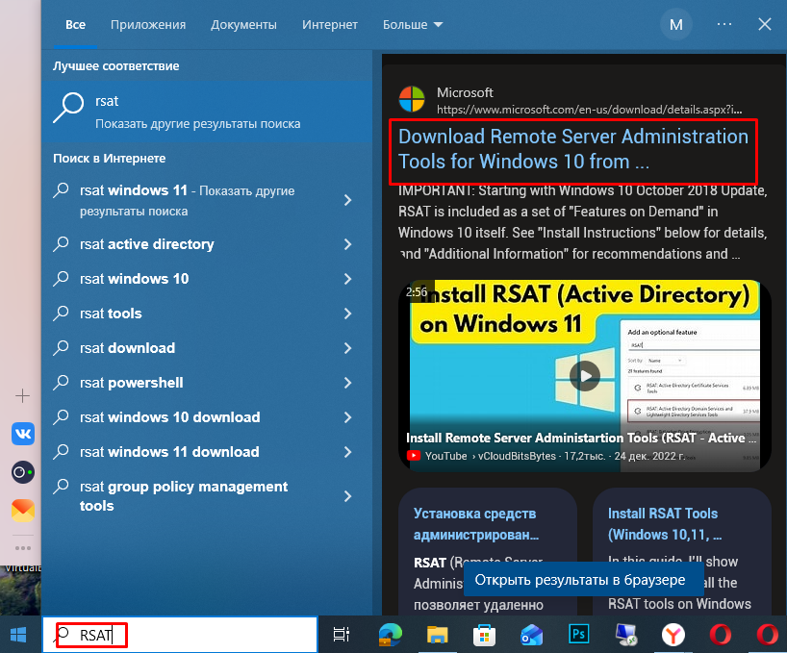787x653 pixels.
Task: Launch Microsoft Edge from the taskbar
Action: pyautogui.click(x=390, y=635)
